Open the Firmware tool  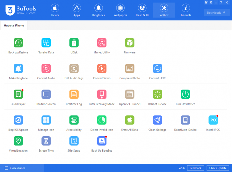click(x=130, y=43)
